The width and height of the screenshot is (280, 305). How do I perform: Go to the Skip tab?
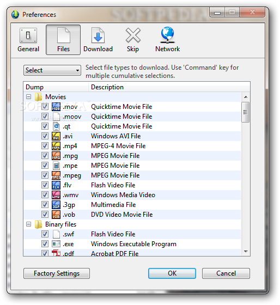click(x=133, y=40)
